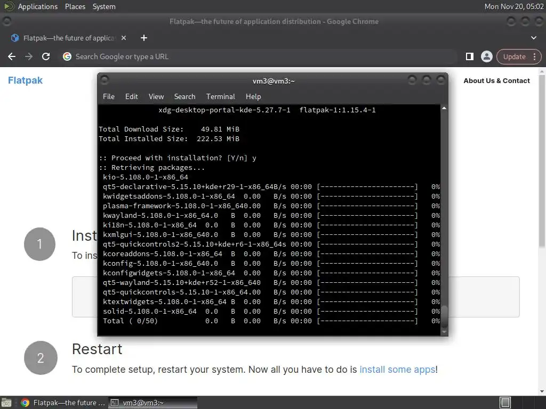
Task: Click the step 2 circle
Action: tap(41, 358)
